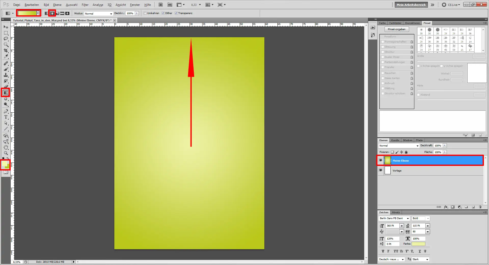Delete layer using the trash icon

[x=480, y=207]
